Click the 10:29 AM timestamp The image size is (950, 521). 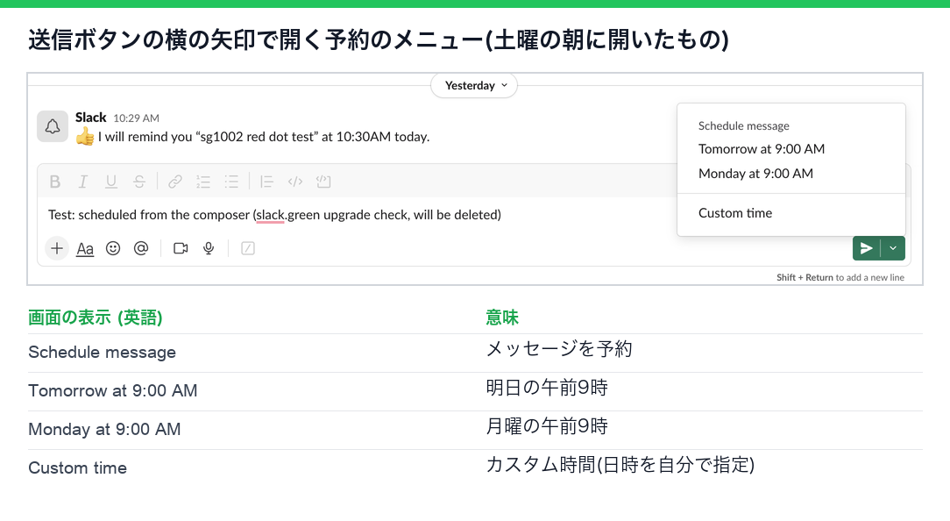click(137, 118)
